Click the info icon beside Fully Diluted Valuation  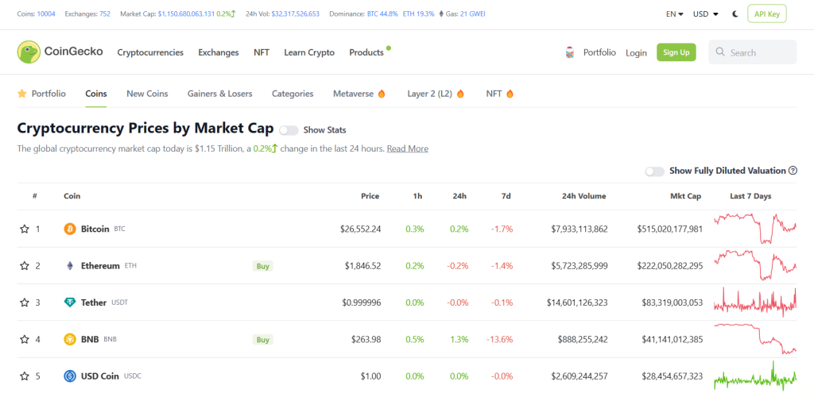click(793, 171)
